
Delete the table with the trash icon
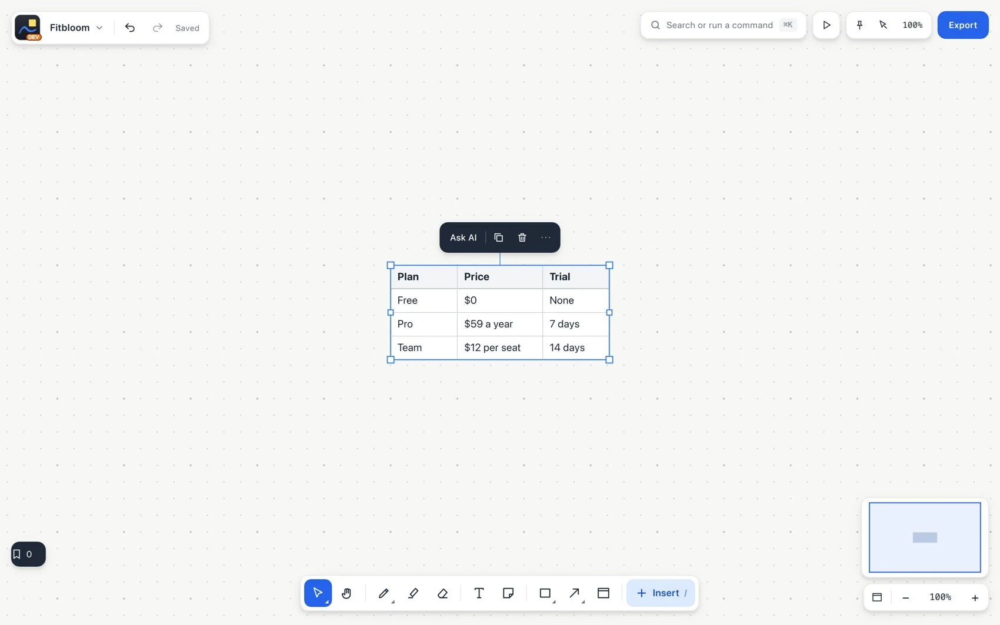pos(522,238)
